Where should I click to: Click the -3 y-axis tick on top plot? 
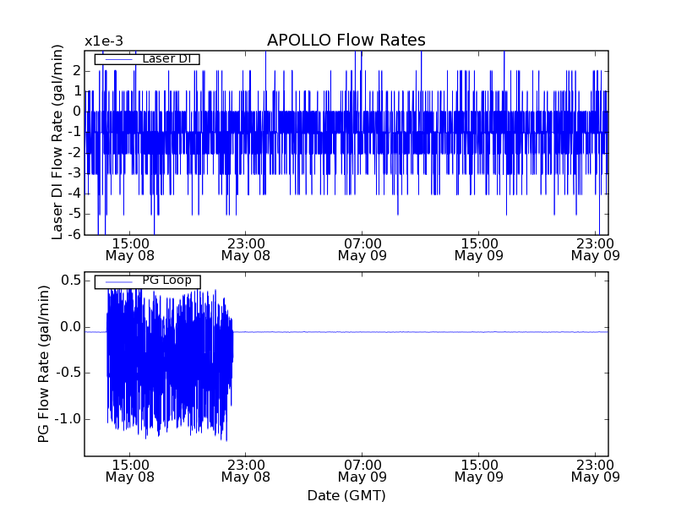point(74,173)
